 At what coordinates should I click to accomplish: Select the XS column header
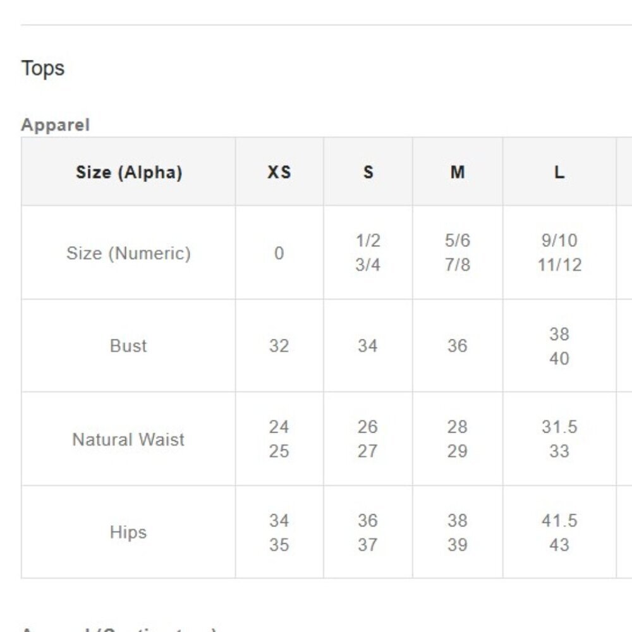pos(279,172)
